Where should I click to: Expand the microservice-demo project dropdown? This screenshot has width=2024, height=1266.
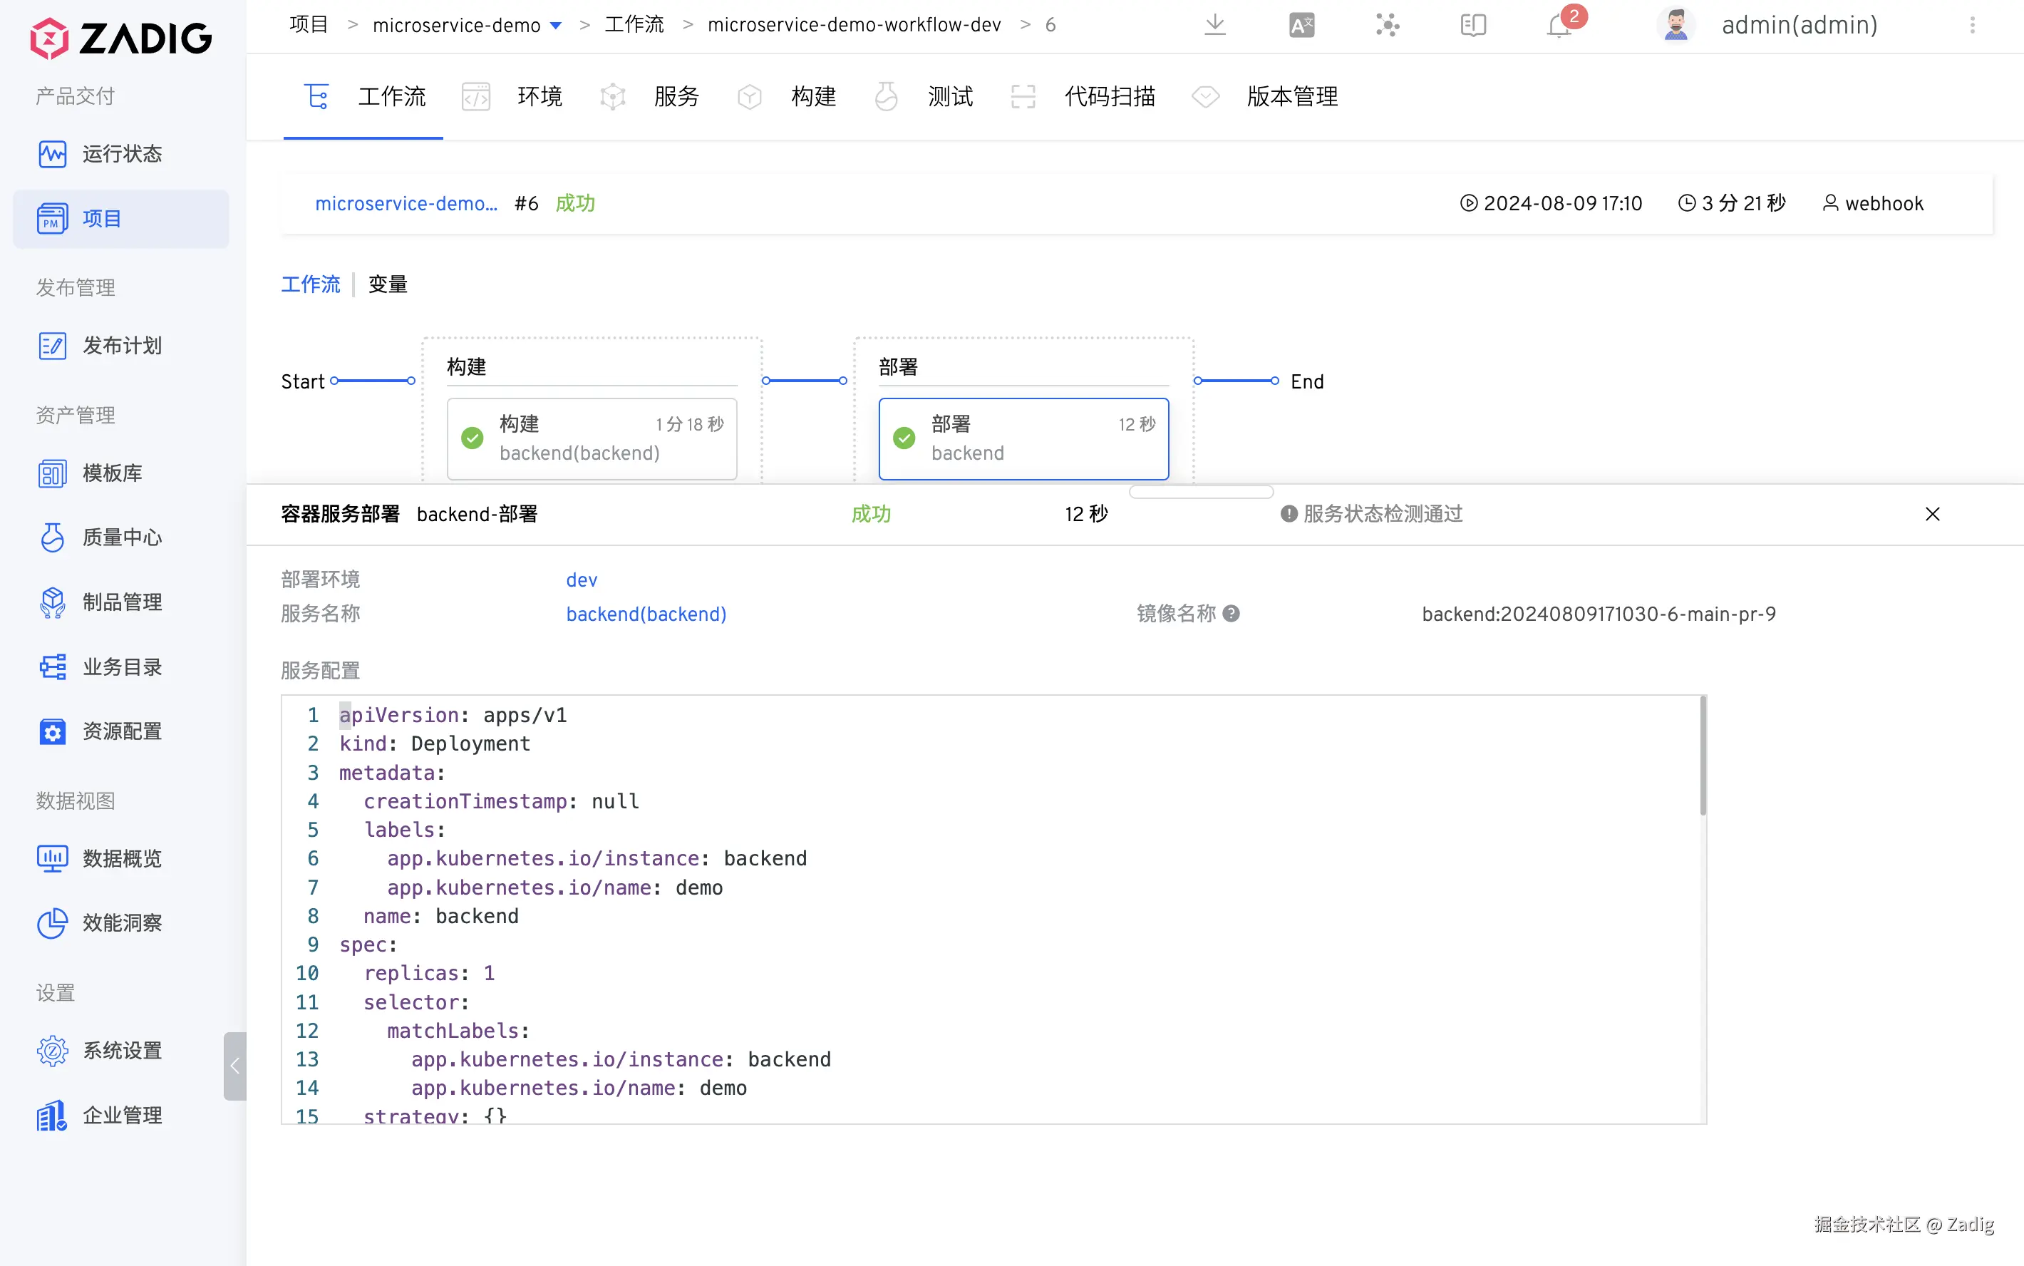click(x=556, y=26)
